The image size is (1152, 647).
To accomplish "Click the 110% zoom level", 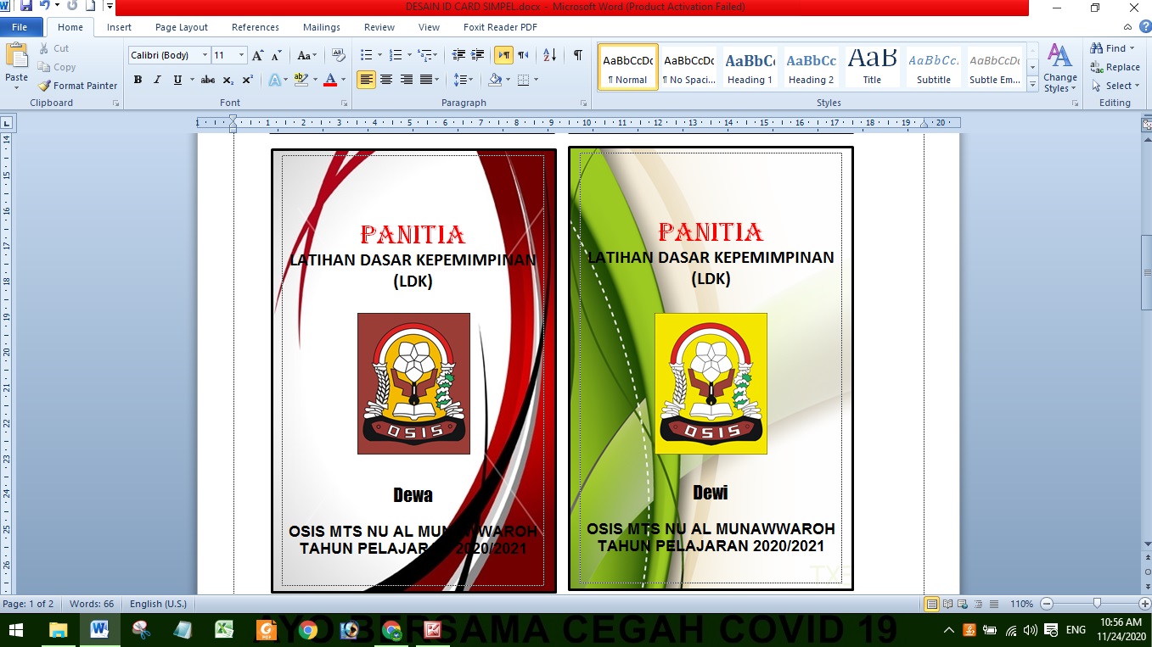I will [x=1021, y=605].
